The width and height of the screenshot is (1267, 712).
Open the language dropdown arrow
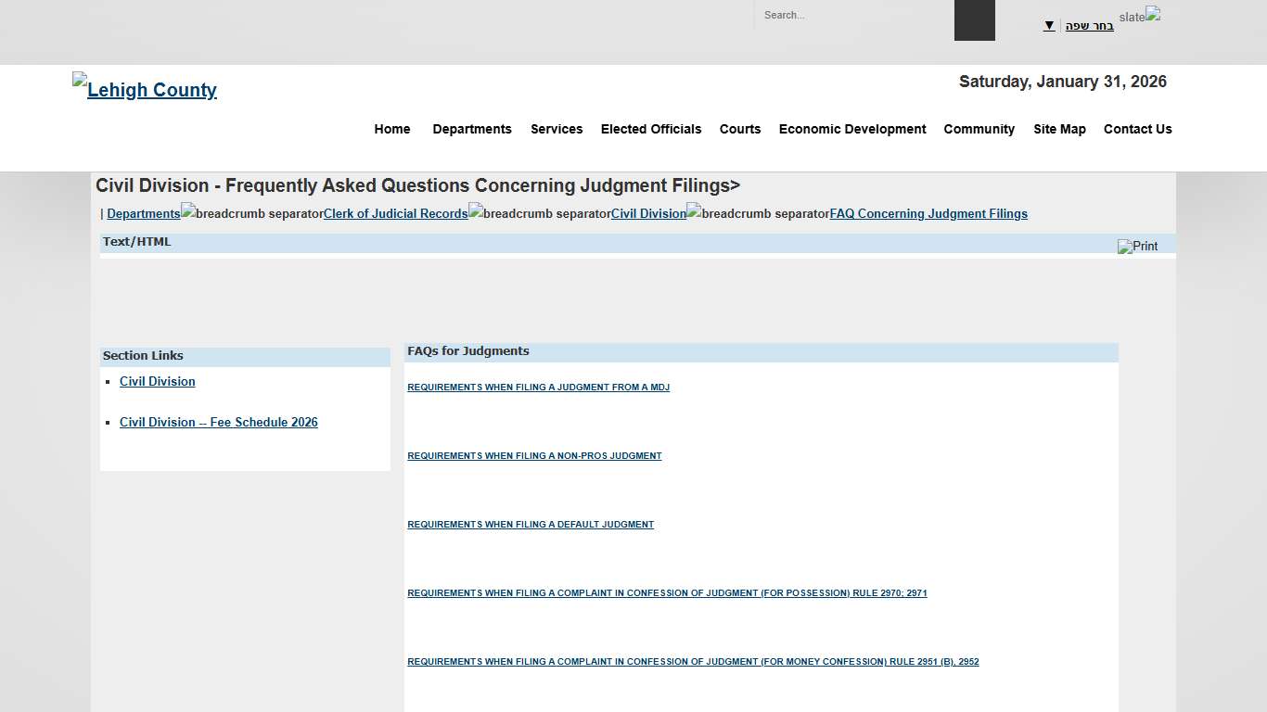pos(1049,25)
